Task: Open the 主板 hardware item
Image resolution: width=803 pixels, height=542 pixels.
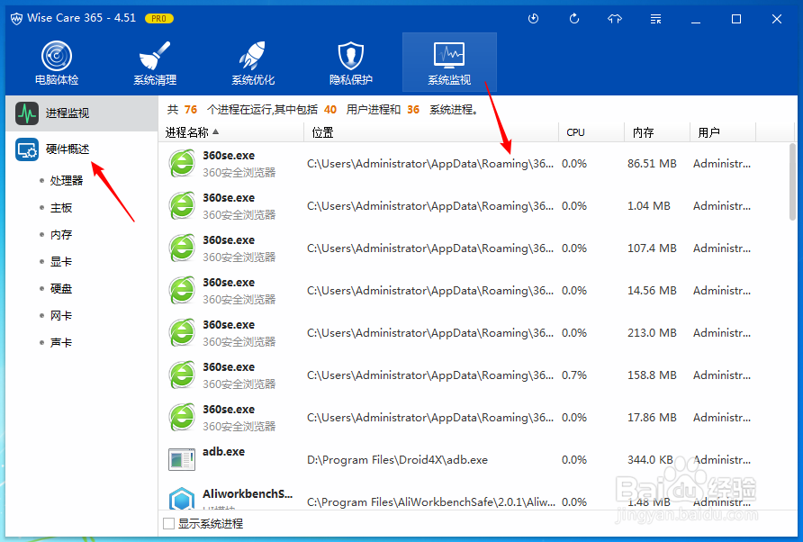Action: (61, 207)
